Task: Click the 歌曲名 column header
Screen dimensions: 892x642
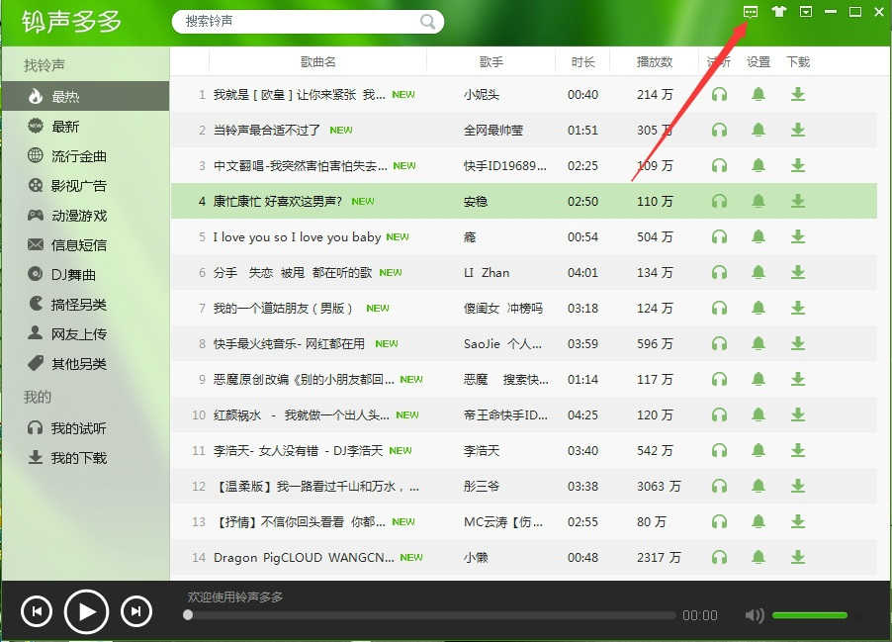Action: point(318,61)
